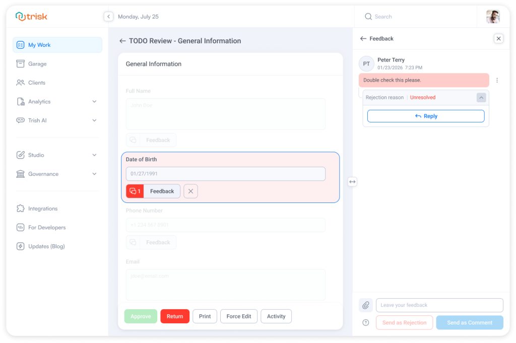Click the Leave your feedback field

point(439,305)
